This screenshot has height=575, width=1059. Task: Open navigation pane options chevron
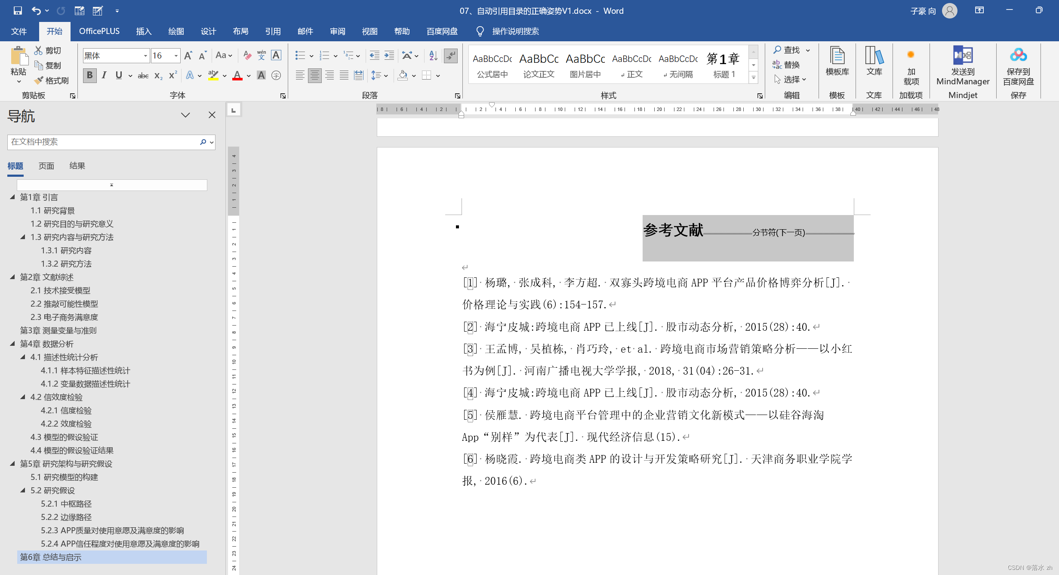click(x=185, y=115)
